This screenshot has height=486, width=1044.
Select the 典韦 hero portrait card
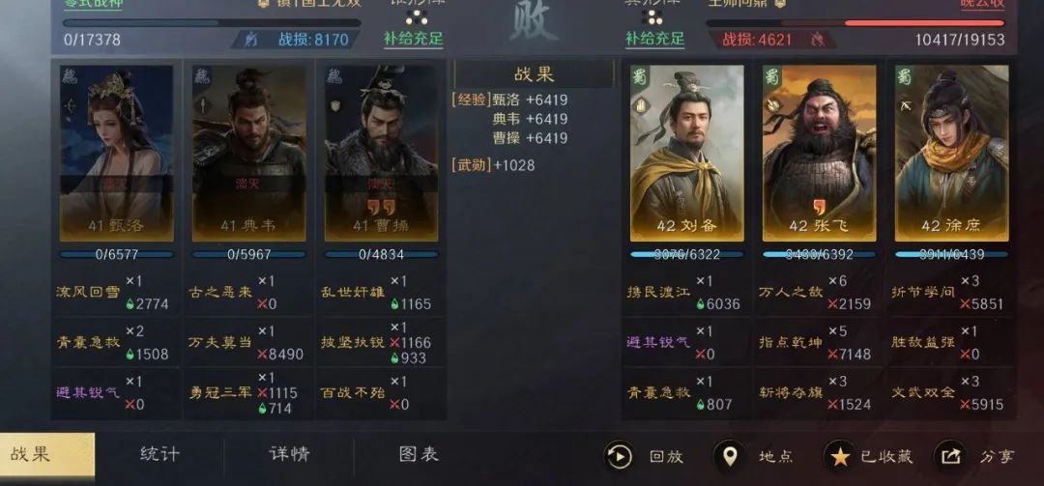tap(249, 153)
